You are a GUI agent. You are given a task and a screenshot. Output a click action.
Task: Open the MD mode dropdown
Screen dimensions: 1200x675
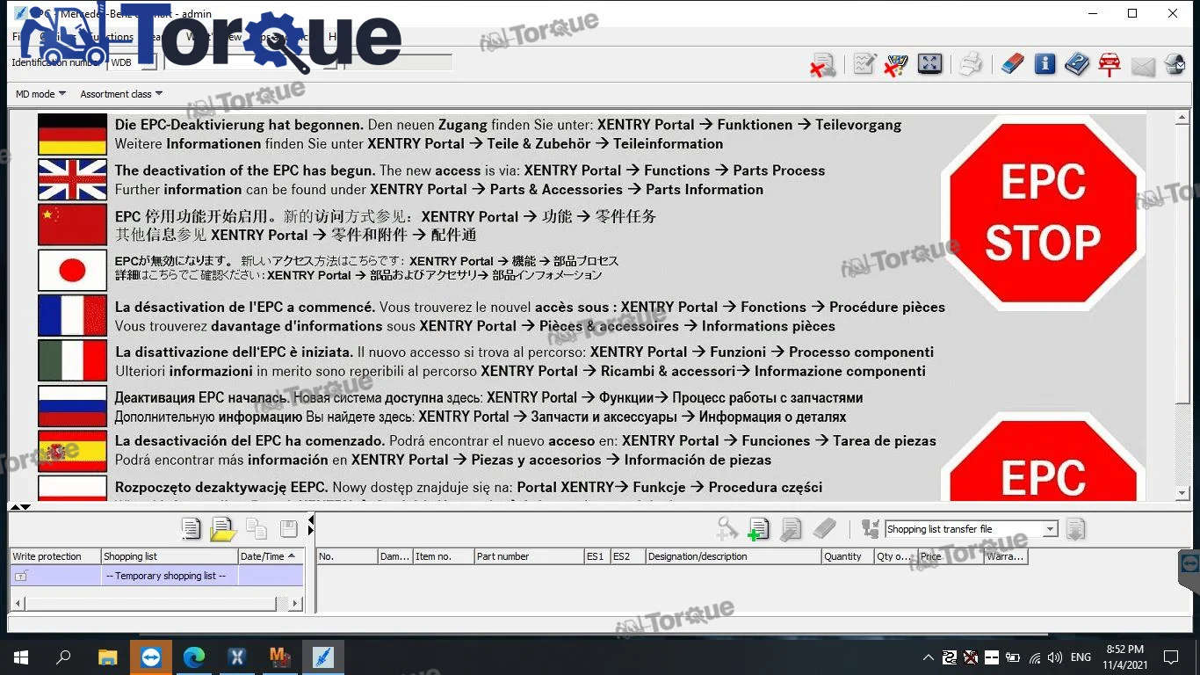40,94
